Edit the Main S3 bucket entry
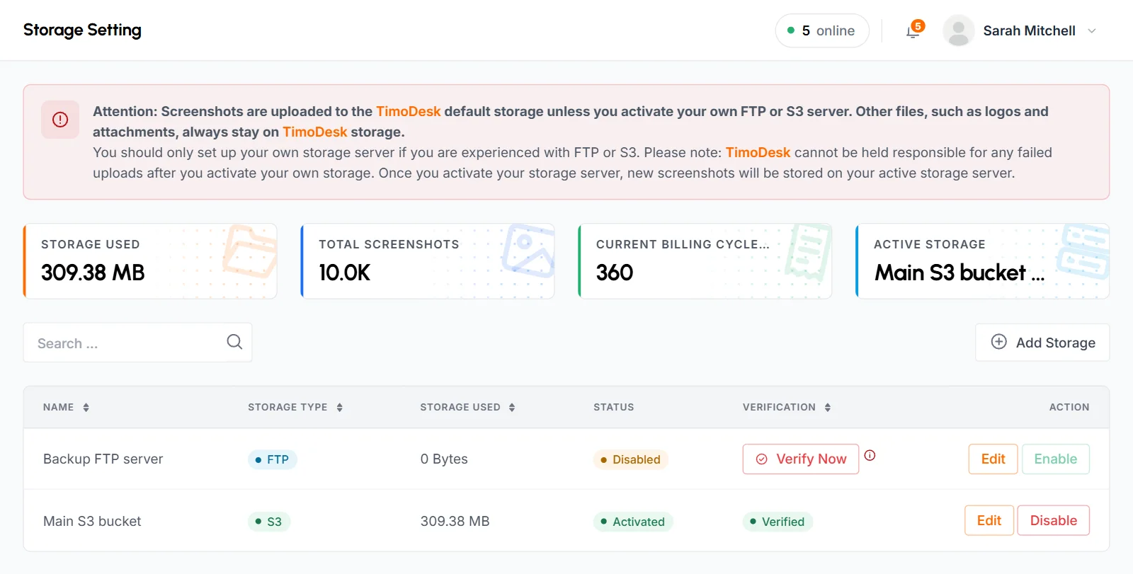The height and width of the screenshot is (574, 1133). coord(989,520)
